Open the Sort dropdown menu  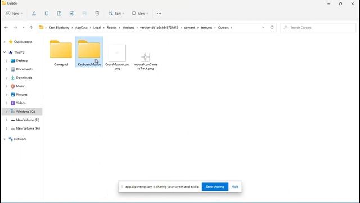coord(116,14)
